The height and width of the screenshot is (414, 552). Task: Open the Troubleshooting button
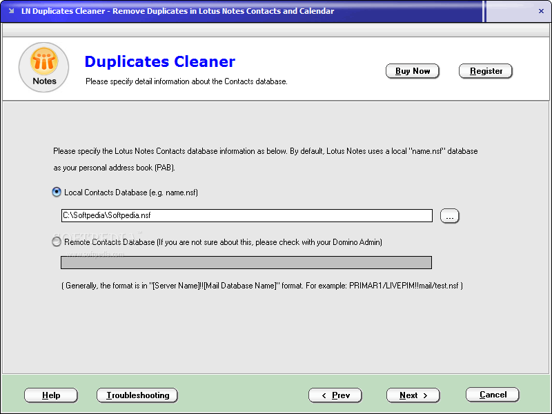[137, 395]
